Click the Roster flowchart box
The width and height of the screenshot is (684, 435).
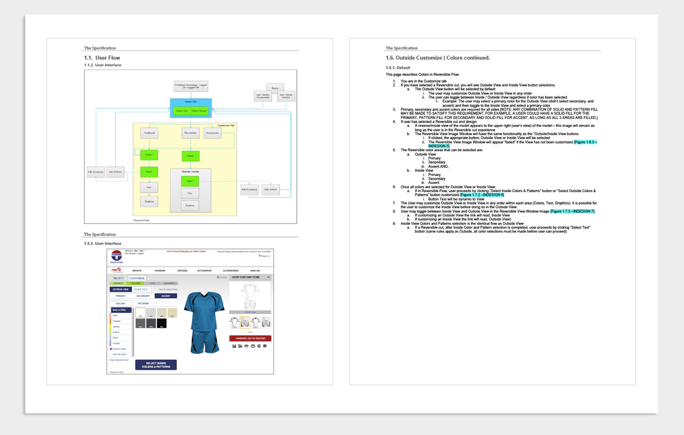(x=275, y=87)
